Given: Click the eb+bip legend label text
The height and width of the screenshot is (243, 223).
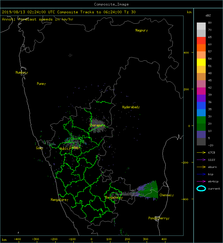Looking at the screenshot, I should [213, 181].
